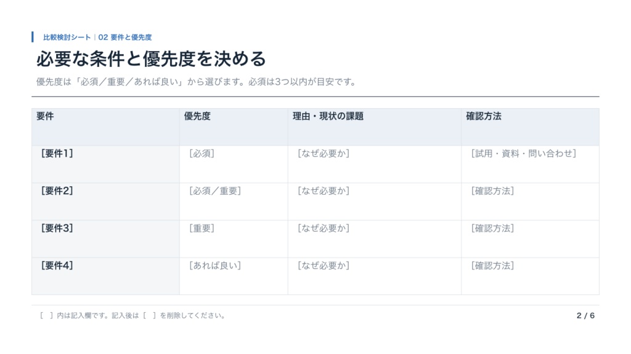Click [なぜ必要か] in the 要件3 row
The height and width of the screenshot is (354, 631).
[324, 228]
